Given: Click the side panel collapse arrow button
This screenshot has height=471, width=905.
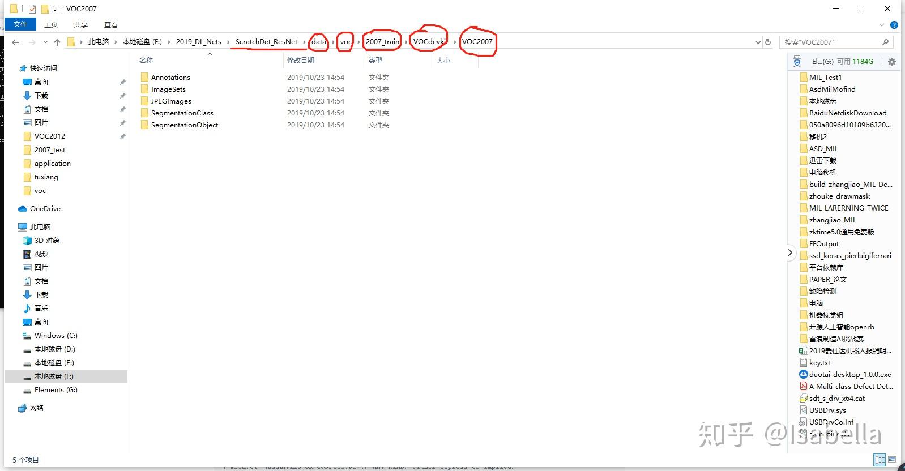Looking at the screenshot, I should 790,252.
